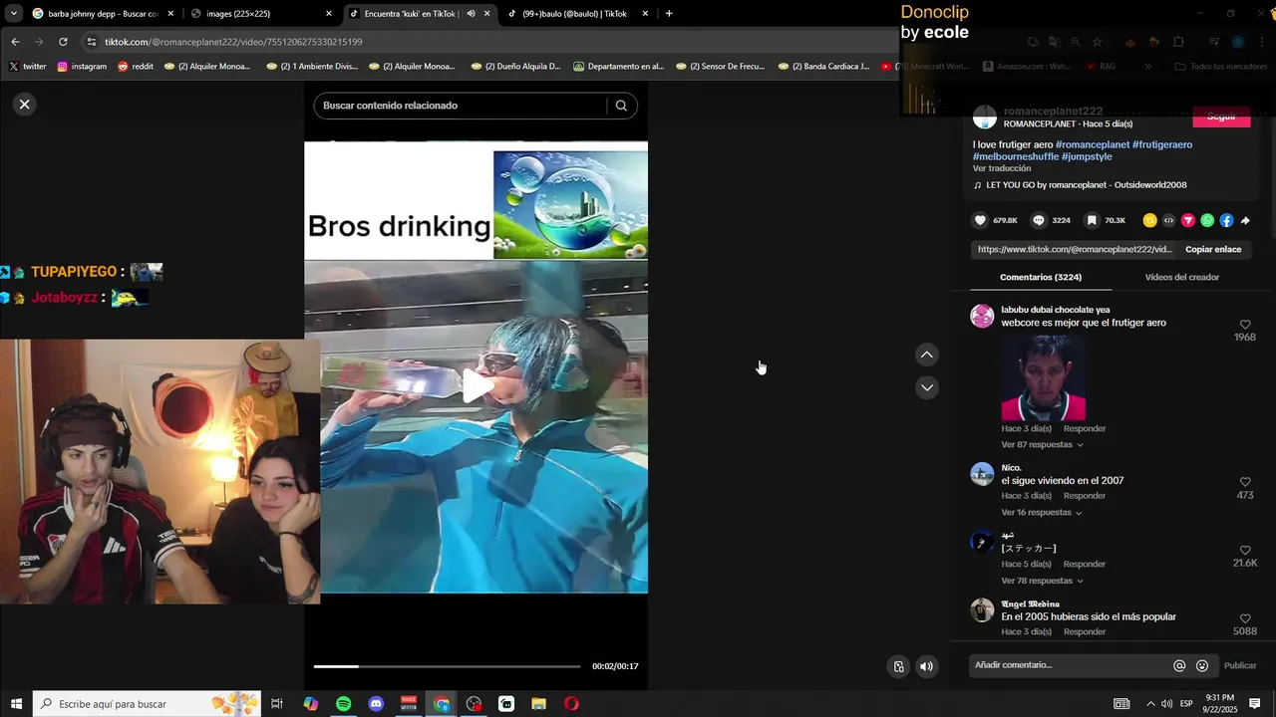The width and height of the screenshot is (1276, 717).
Task: Open more share options arrow
Action: point(1245,220)
